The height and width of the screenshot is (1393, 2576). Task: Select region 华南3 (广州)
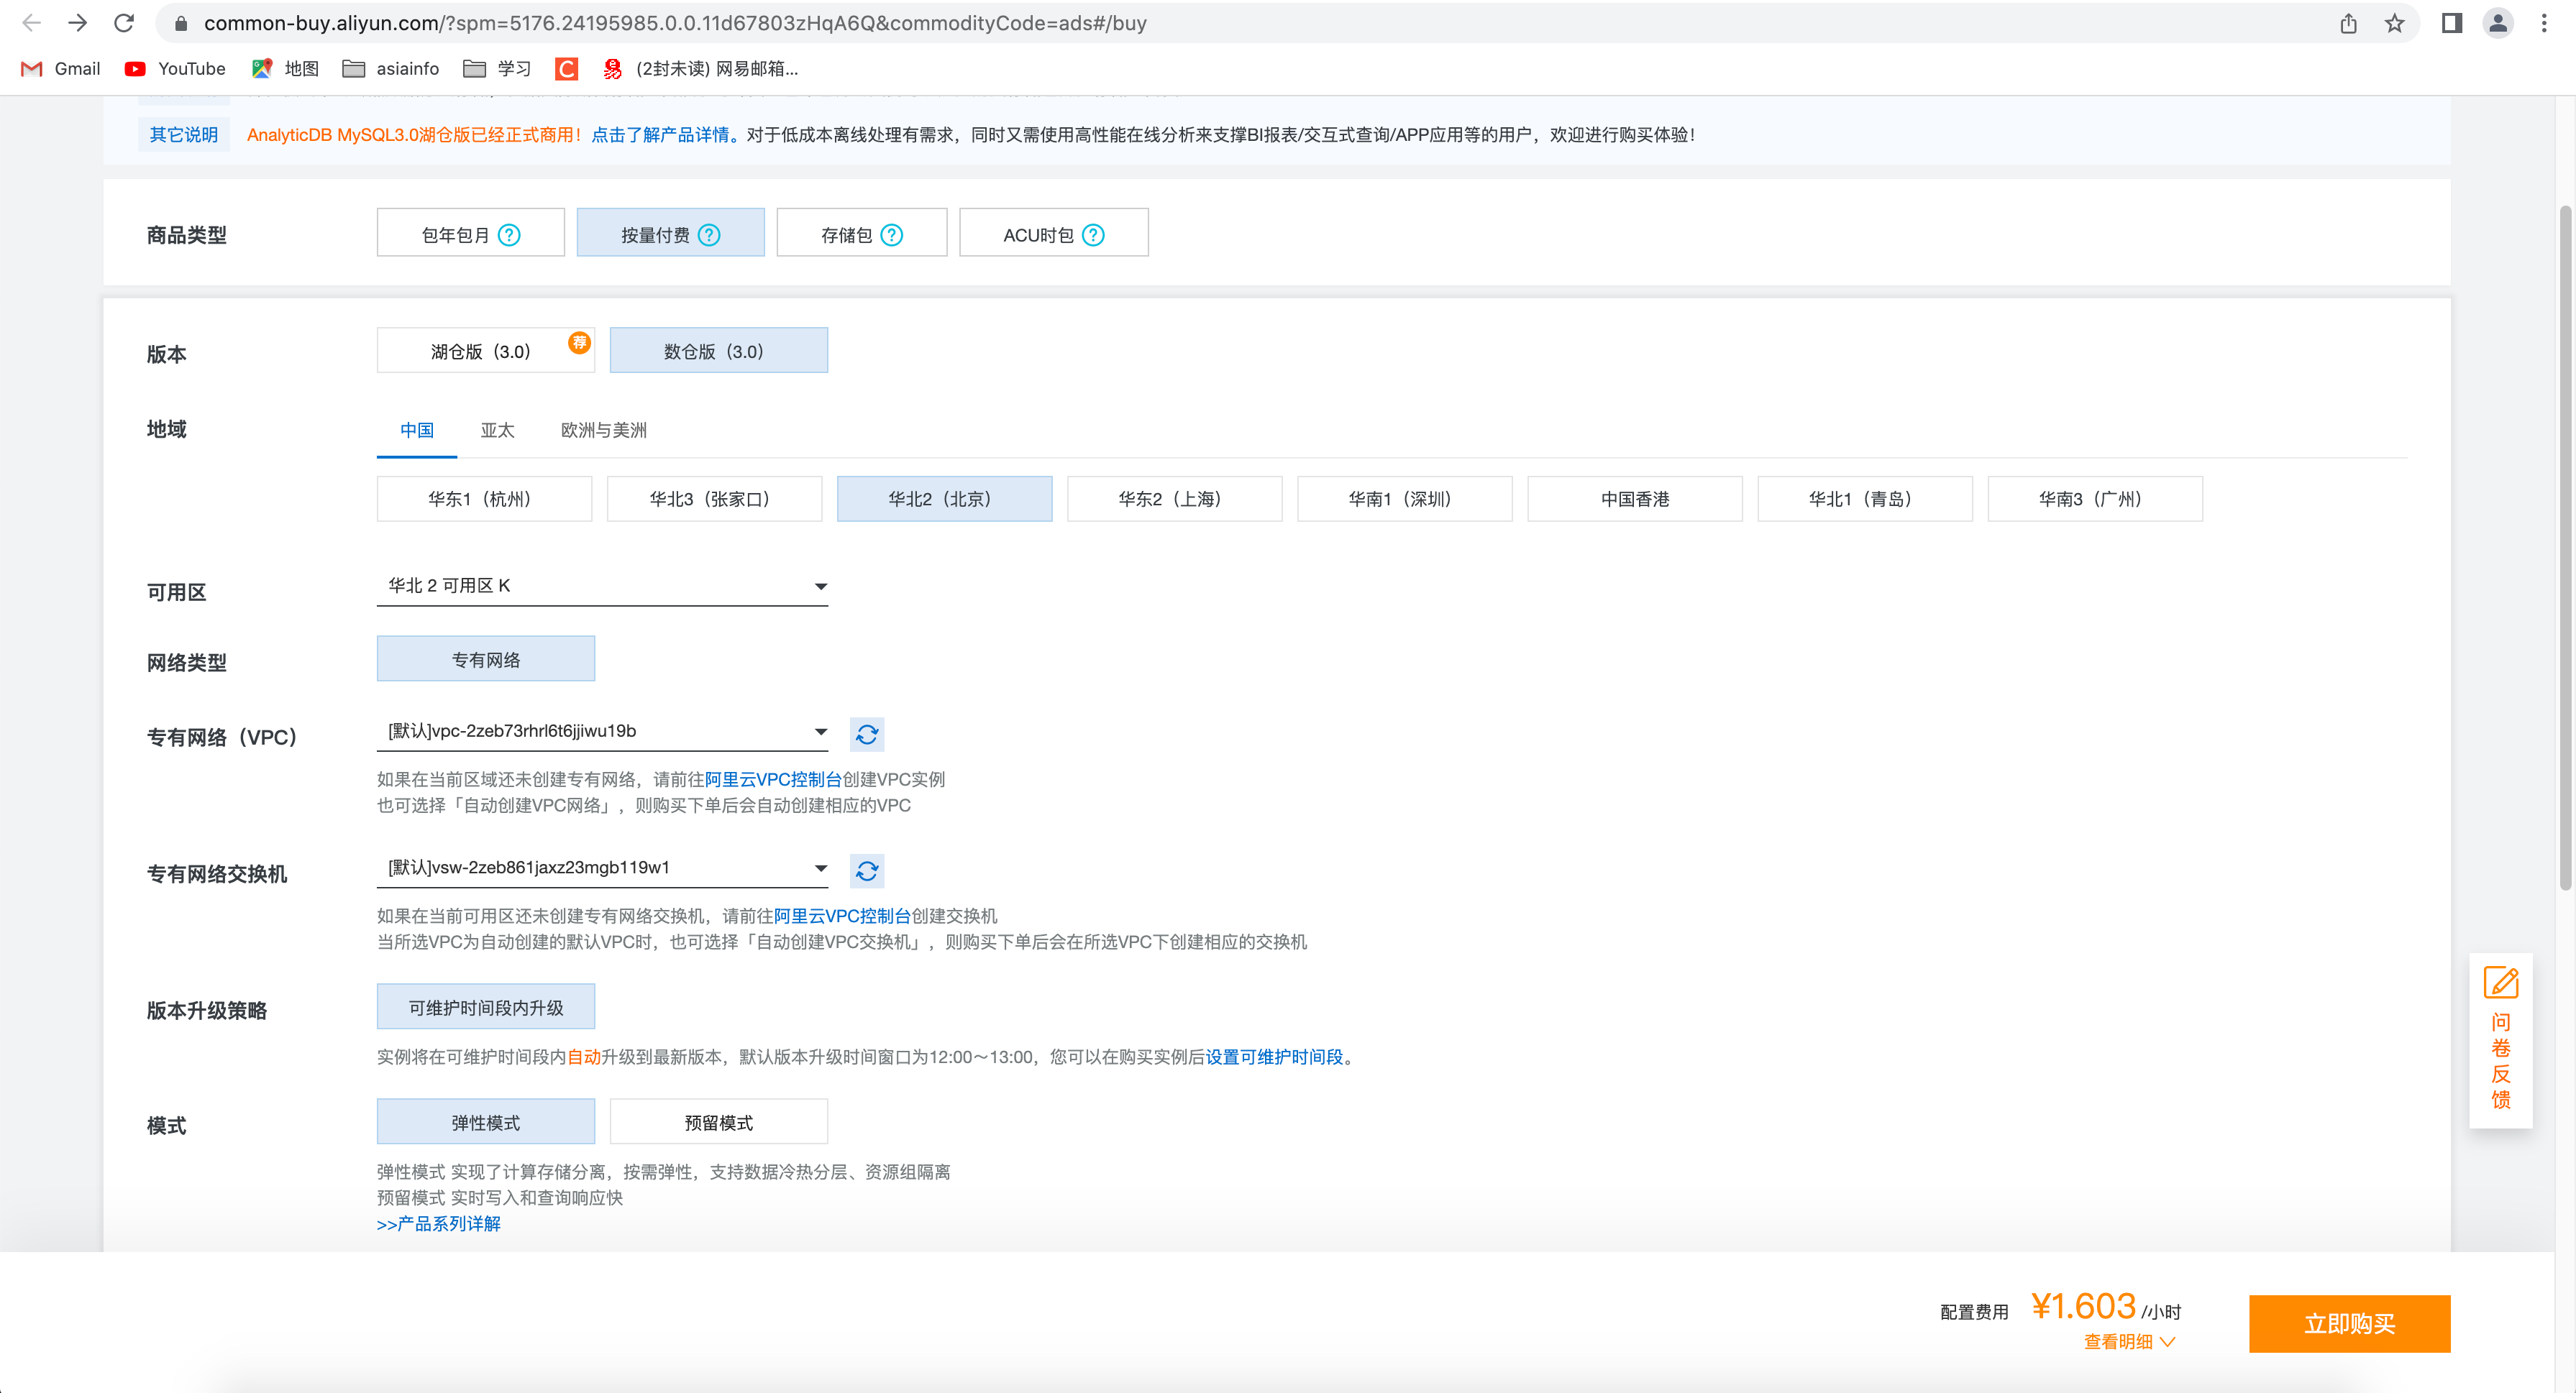point(2095,500)
